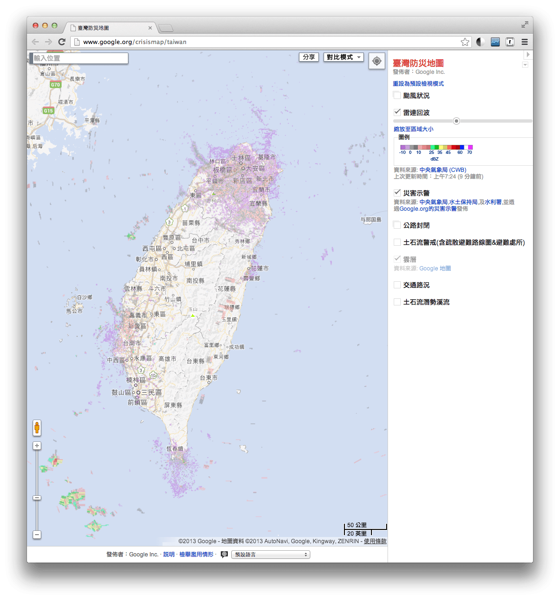Image resolution: width=560 pixels, height=600 pixels.
Task: Disable the 雷達回波 layer checkbox
Action: click(397, 112)
